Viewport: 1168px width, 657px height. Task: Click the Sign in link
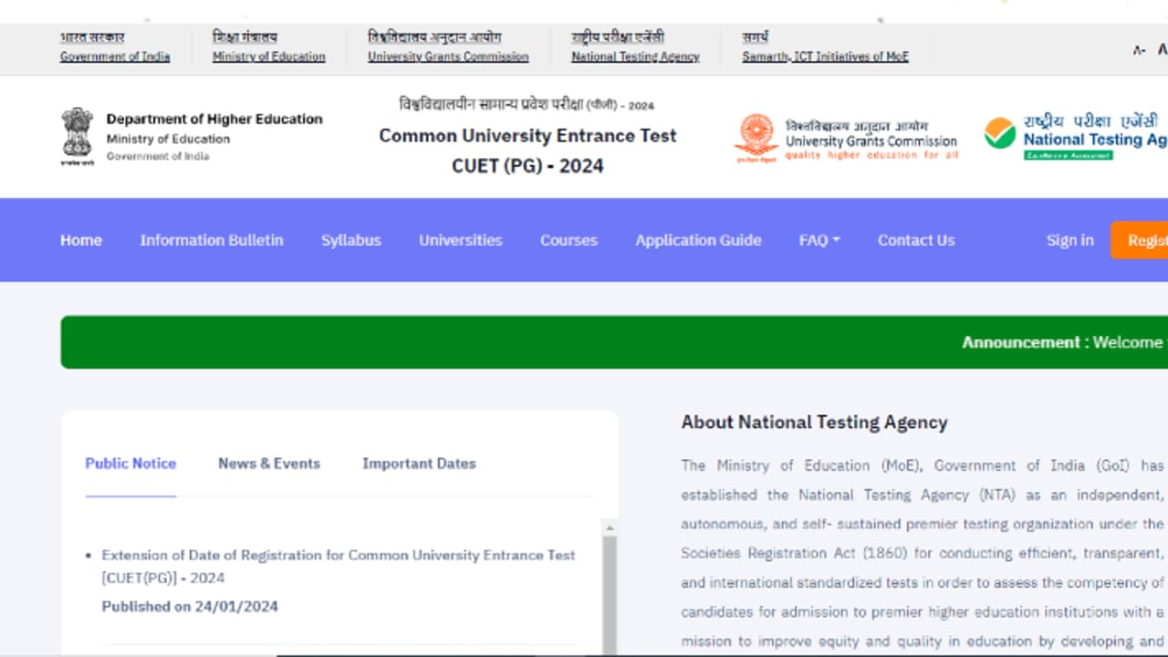1069,240
